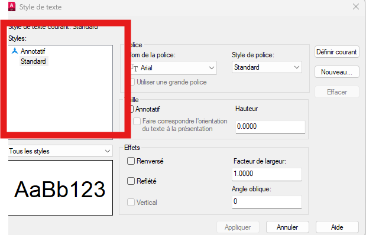Select the Annotatif style in Styles list
366x235 pixels.
(33, 51)
